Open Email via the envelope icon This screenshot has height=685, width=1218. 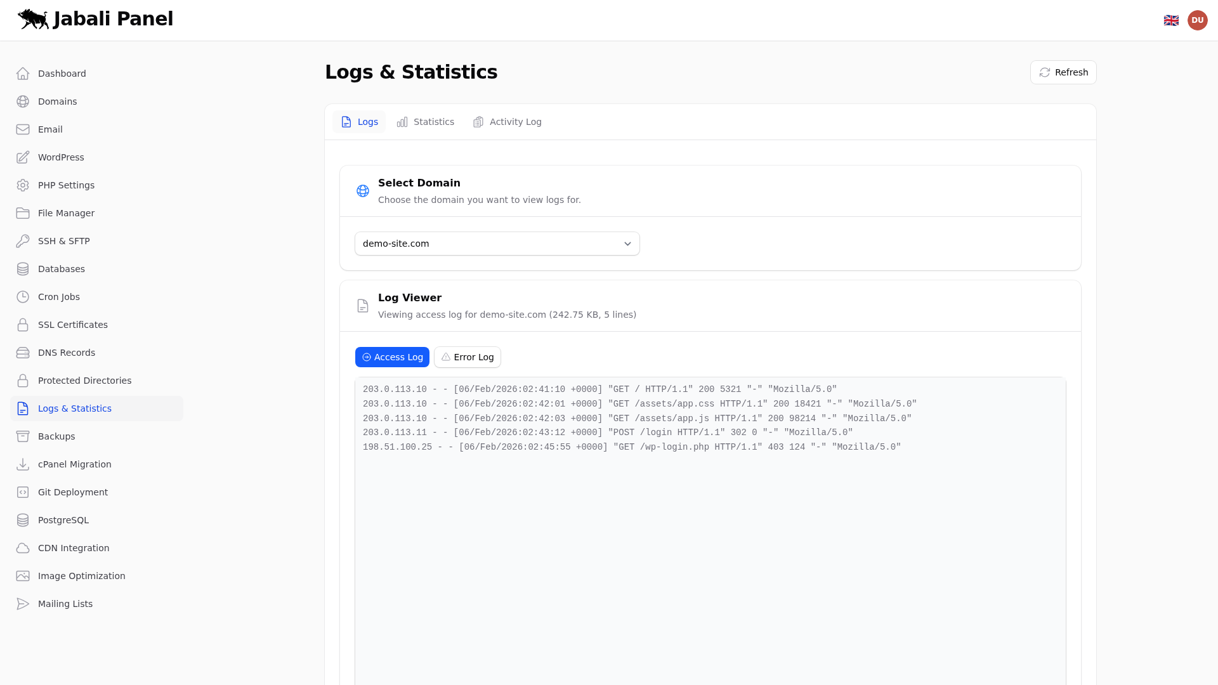point(23,129)
